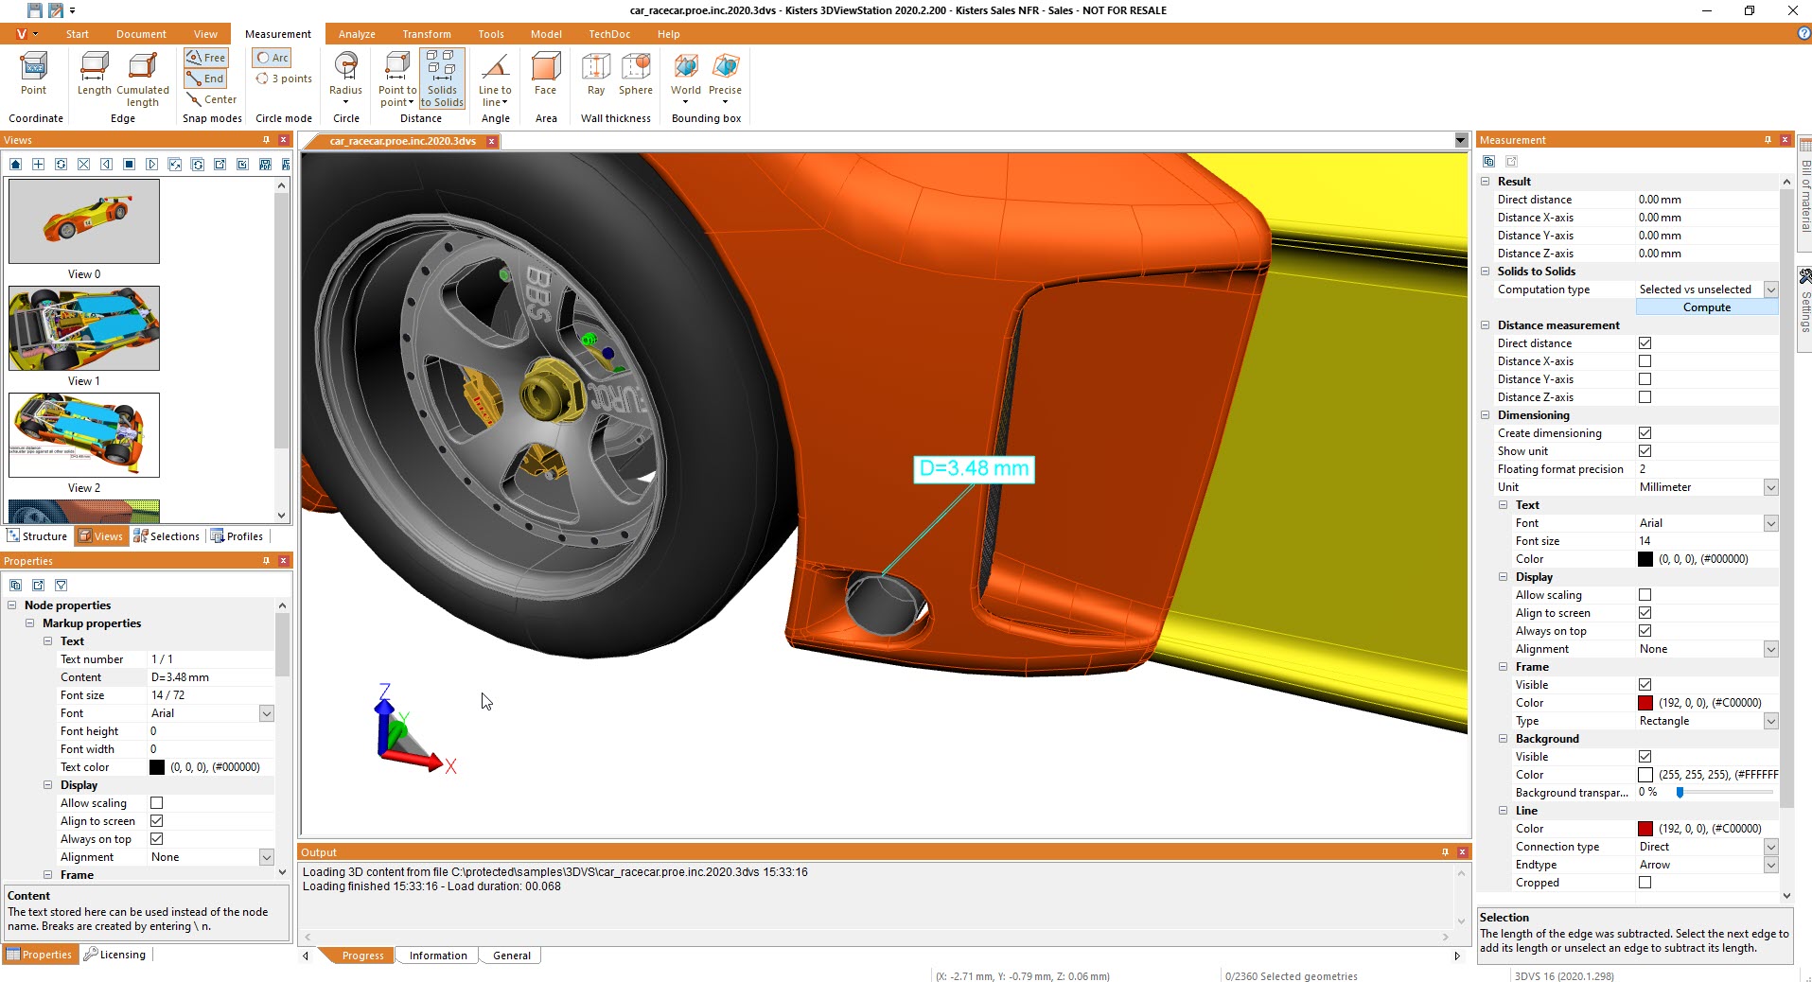Click the Compute button
The image size is (1812, 982).
click(1707, 307)
